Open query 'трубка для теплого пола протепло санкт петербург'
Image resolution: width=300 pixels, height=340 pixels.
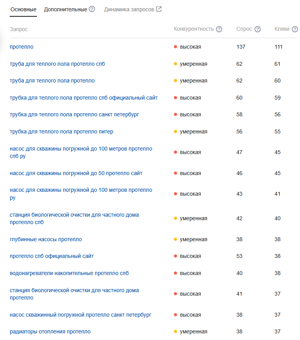[x=74, y=114]
